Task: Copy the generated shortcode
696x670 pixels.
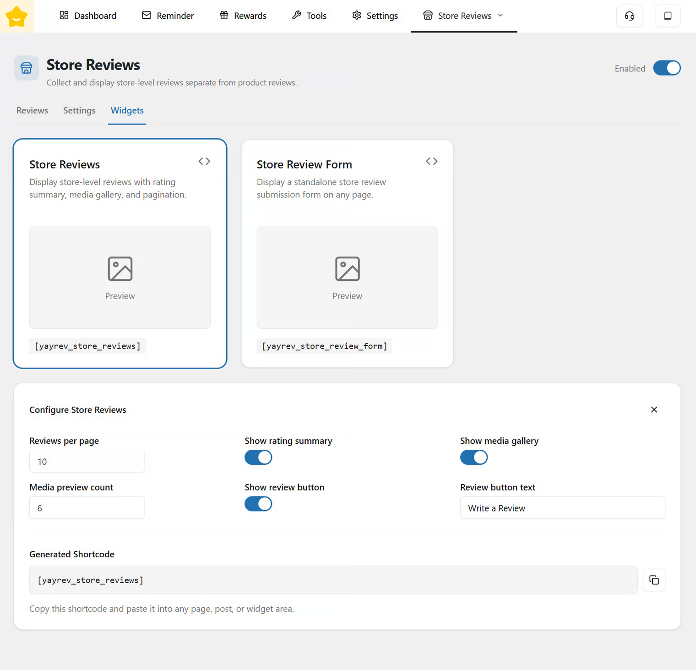Action: point(654,580)
